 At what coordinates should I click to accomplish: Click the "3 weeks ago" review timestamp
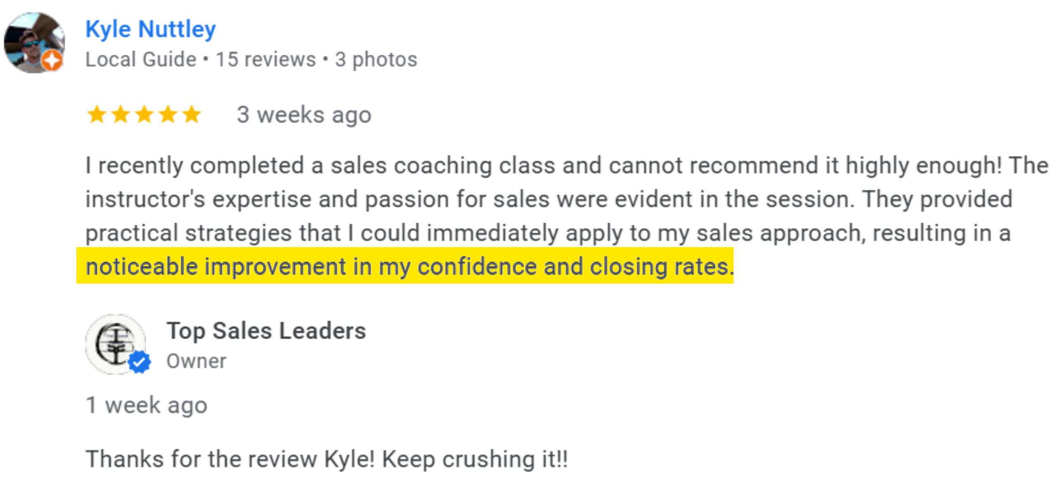tap(304, 115)
